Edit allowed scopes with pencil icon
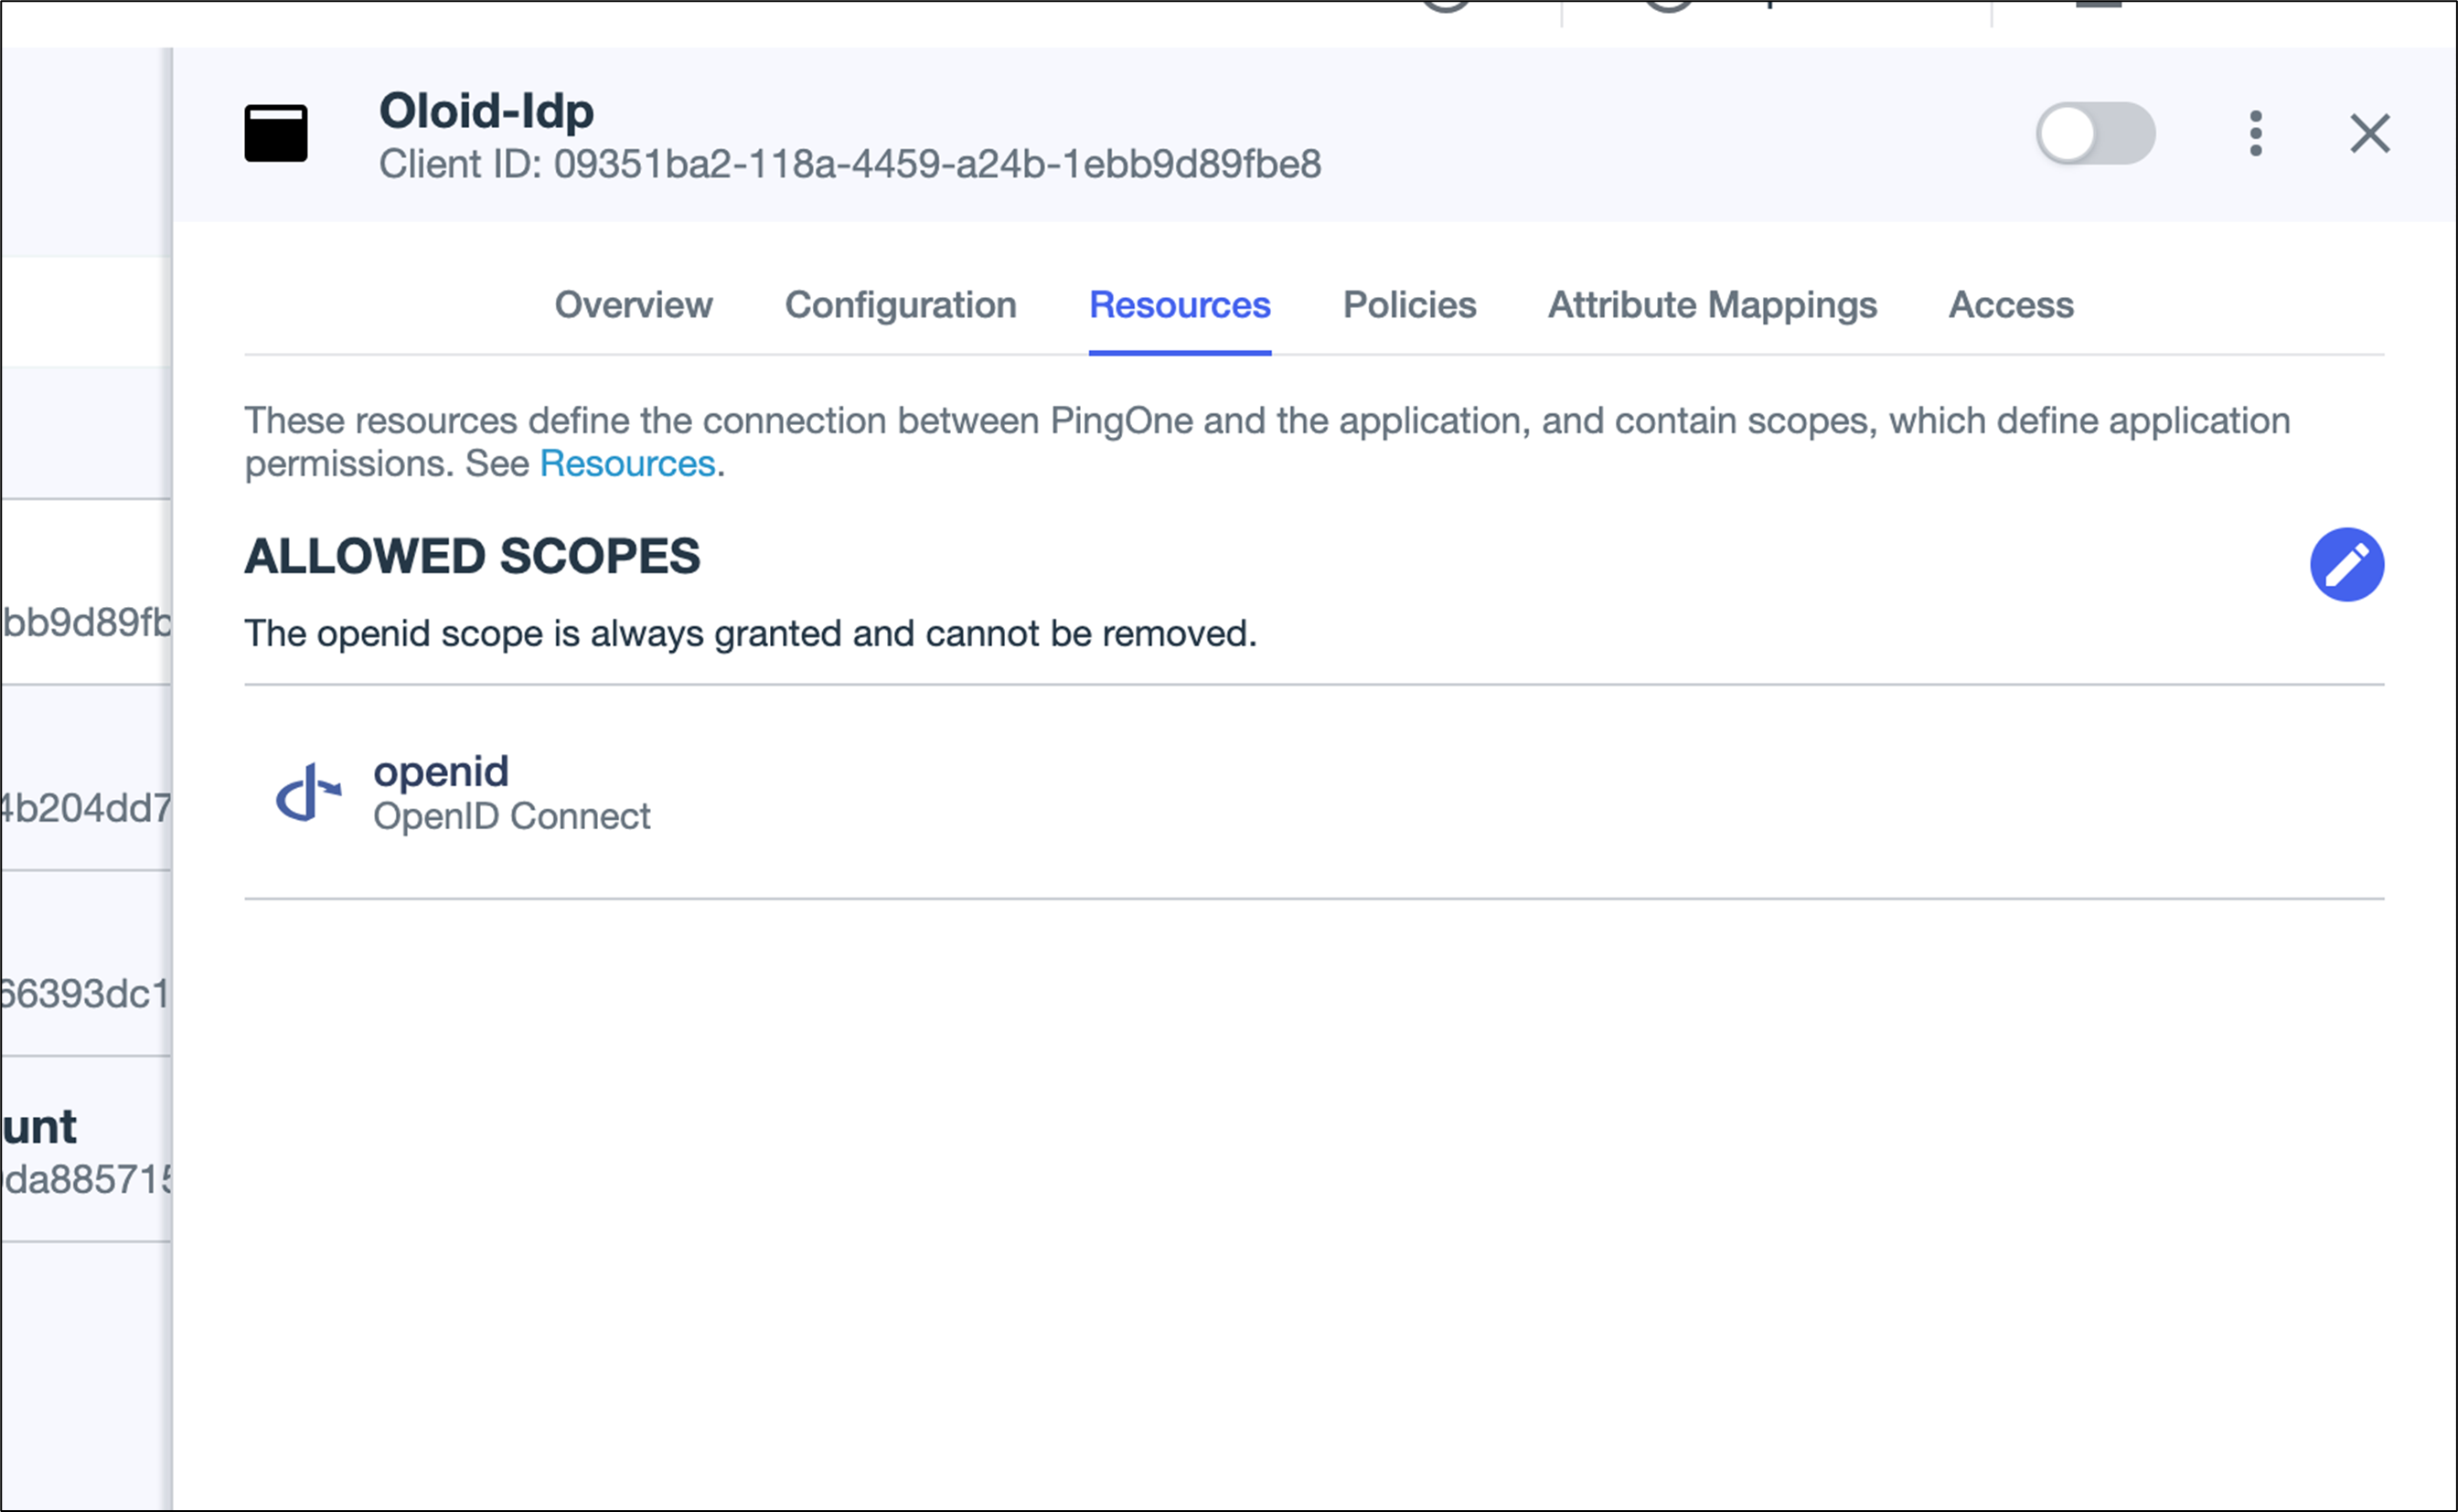Viewport: 2458px width, 1512px height. pyautogui.click(x=2347, y=564)
